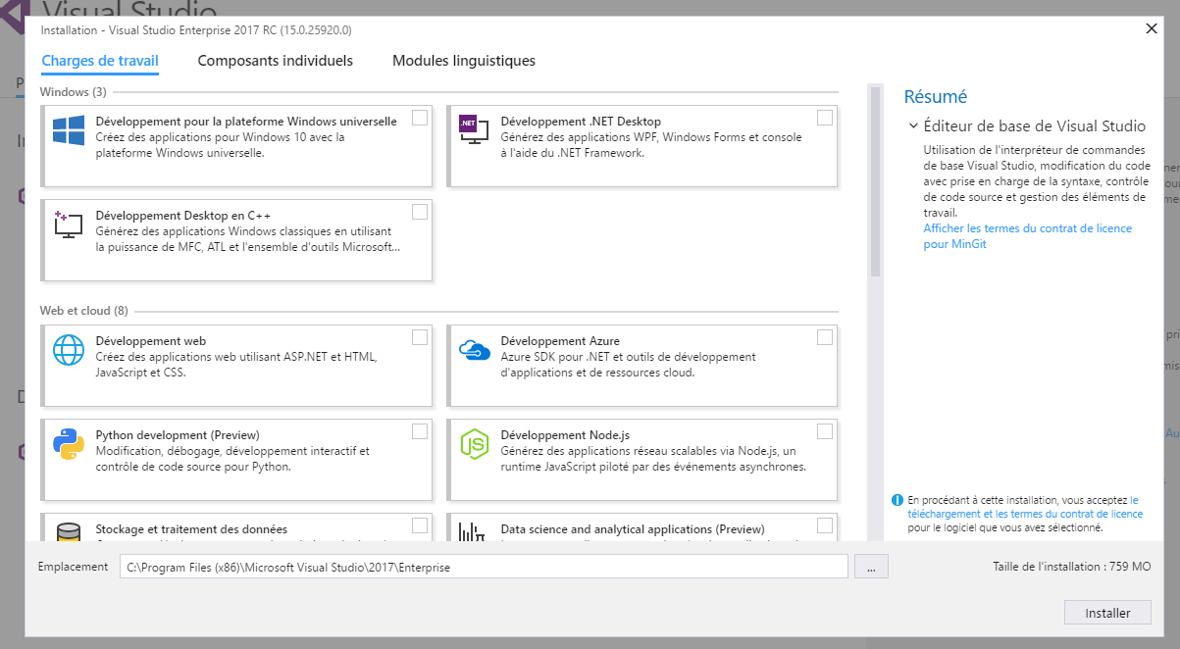Click the Python development logo icon
This screenshot has width=1180, height=649.
tap(69, 444)
